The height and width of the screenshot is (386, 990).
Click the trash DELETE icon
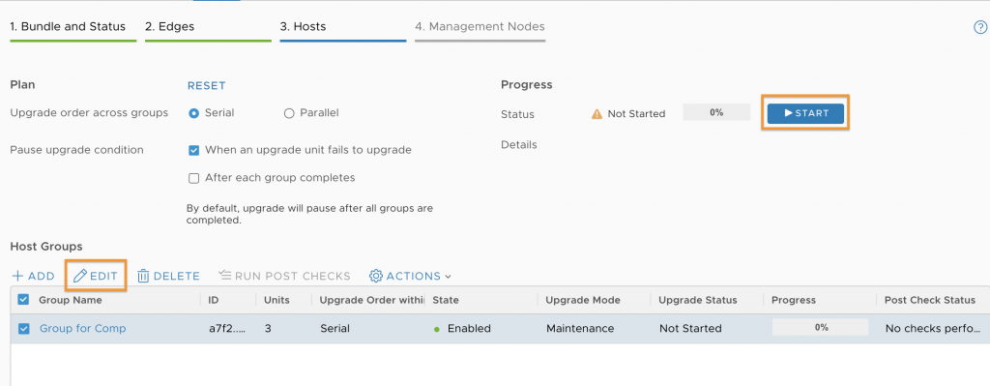pos(143,276)
